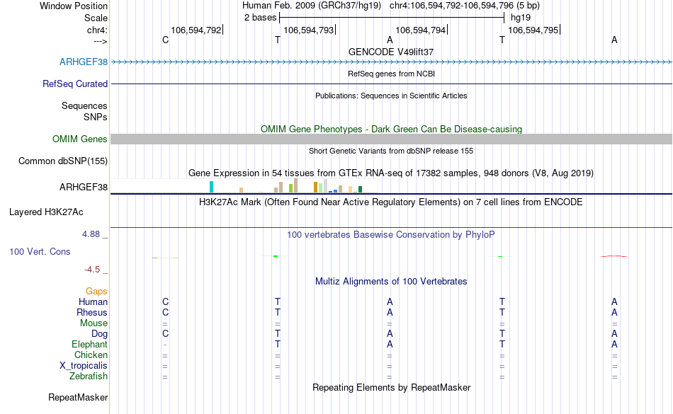Click the dash gap in Elephant row
Viewport: 673px width, 414px height.
[x=165, y=344]
